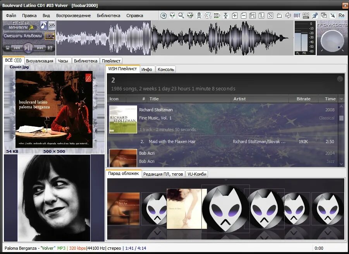349x254 pixels.
Task: Click the vertical compress arrows toolbar icon
Action: click(226, 16)
